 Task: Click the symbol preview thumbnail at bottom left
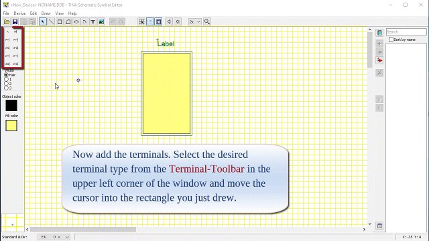[12, 223]
